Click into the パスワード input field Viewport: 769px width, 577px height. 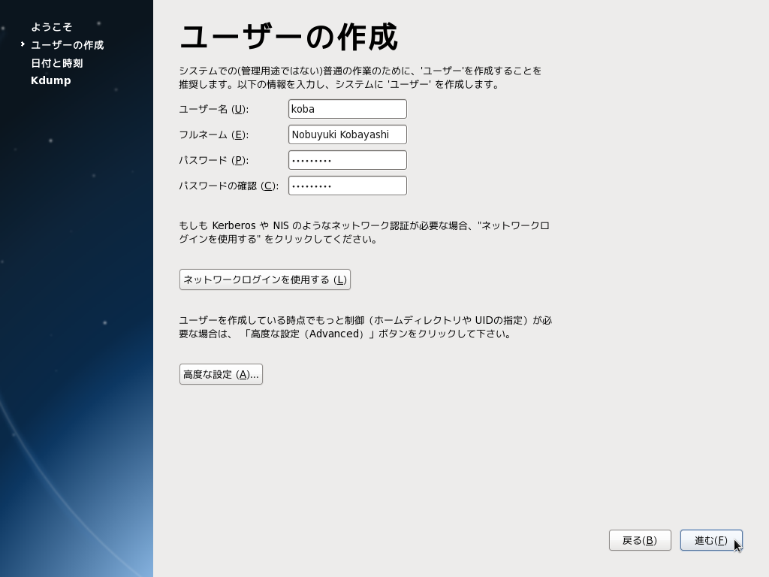[347, 160]
